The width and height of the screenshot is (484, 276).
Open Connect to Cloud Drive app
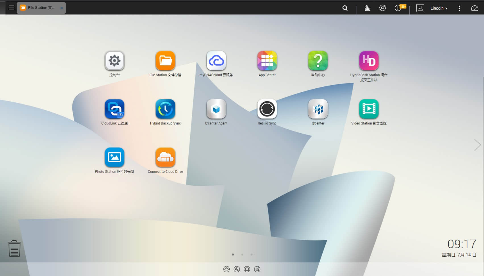[165, 157]
